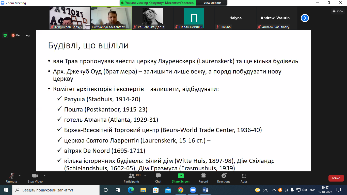Unmute the microphone
This screenshot has width=347, height=195.
point(11,178)
